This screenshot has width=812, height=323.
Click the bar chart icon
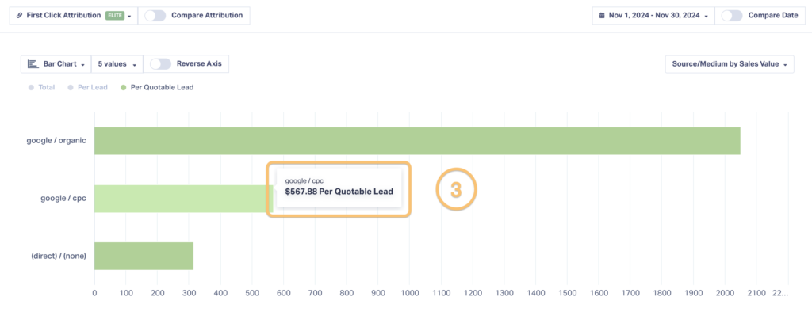33,63
